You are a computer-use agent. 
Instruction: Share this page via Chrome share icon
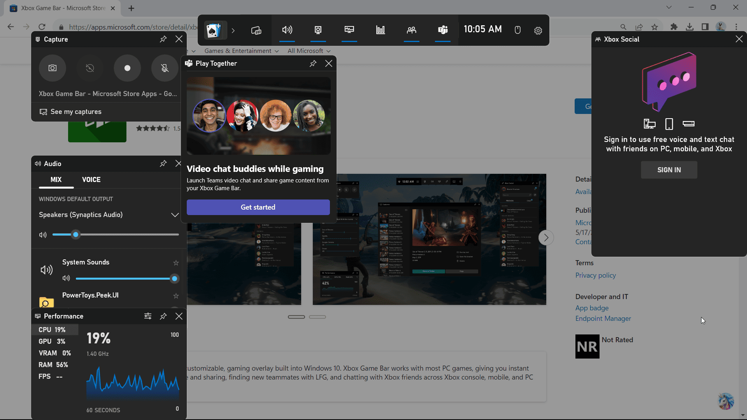(639, 27)
